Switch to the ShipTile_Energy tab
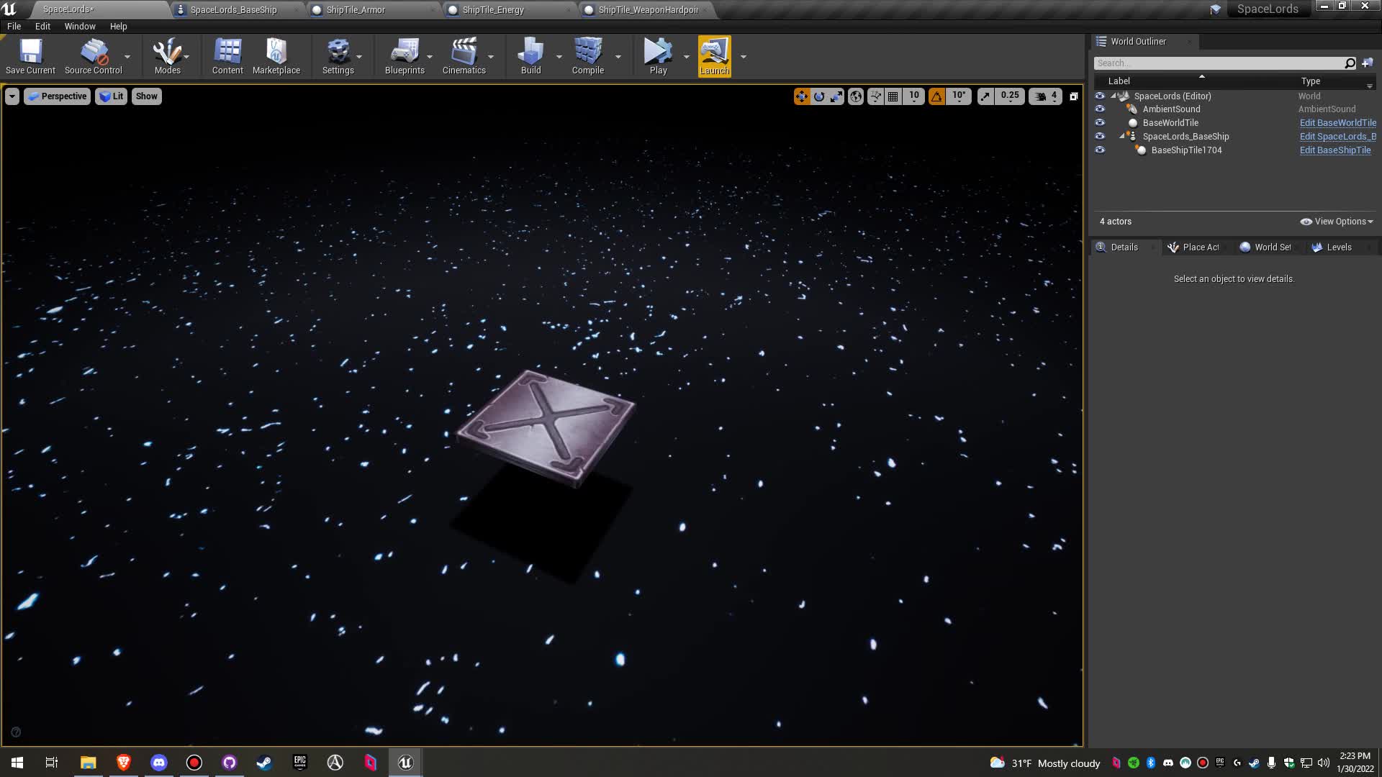1382x777 pixels. pos(493,10)
